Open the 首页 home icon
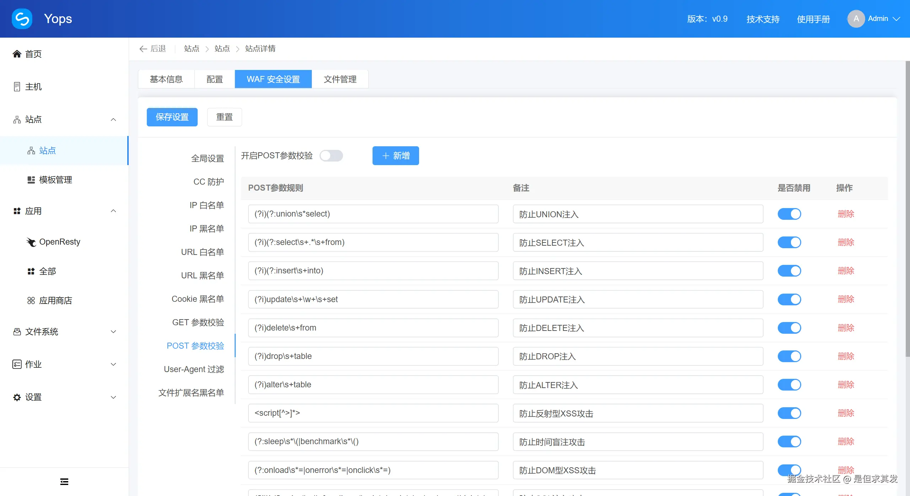 click(x=17, y=54)
